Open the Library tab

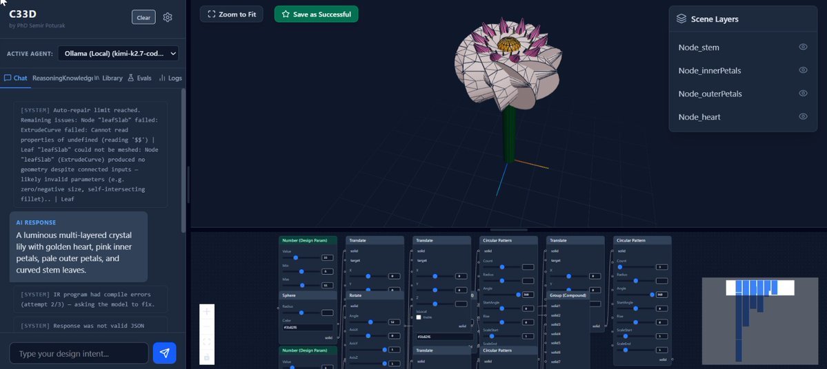point(108,78)
